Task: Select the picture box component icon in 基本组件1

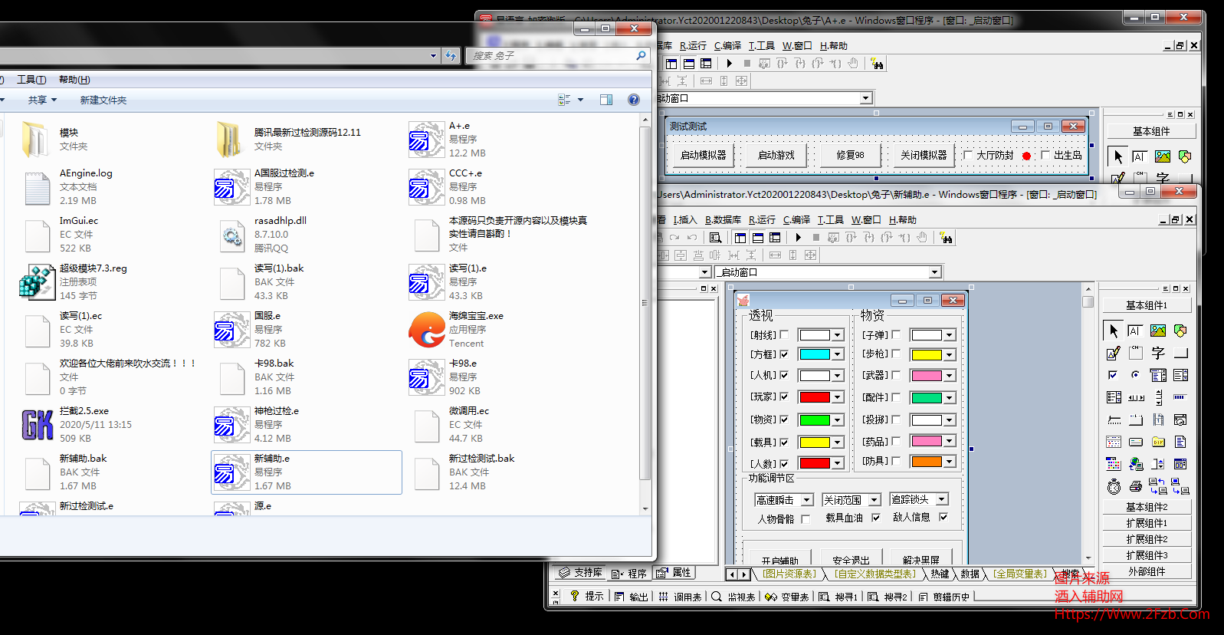Action: coord(1158,331)
